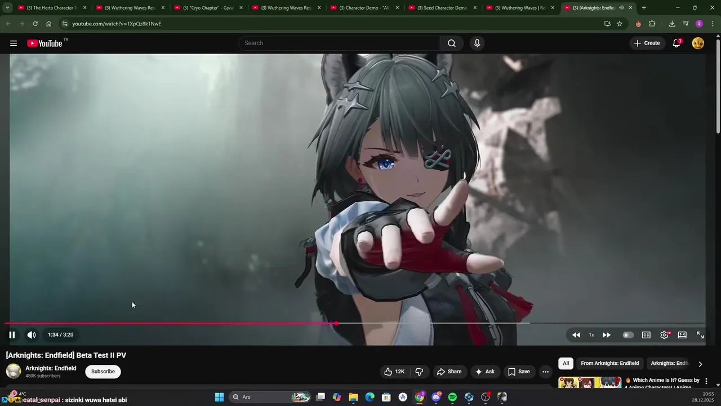Click the rewind double-arrow control

[x=576, y=335]
